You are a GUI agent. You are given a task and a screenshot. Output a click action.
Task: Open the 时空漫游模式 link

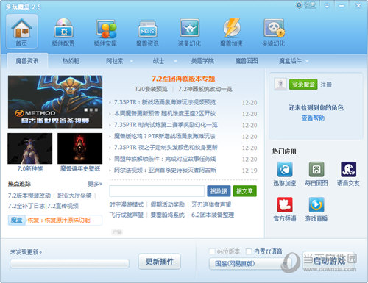pos(127,204)
